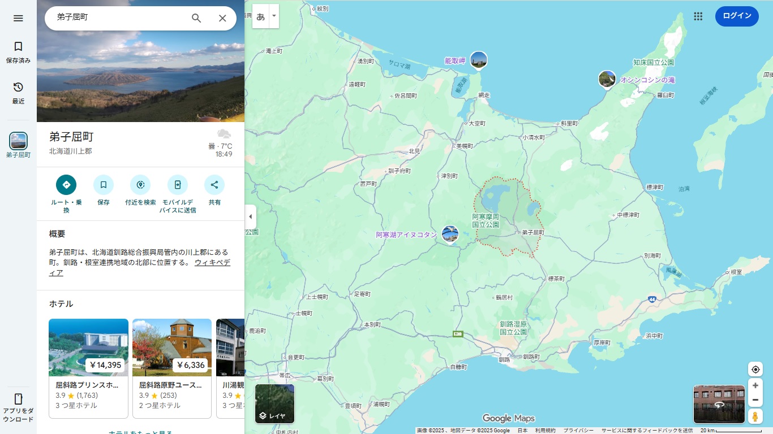Show your location on the map

755,370
